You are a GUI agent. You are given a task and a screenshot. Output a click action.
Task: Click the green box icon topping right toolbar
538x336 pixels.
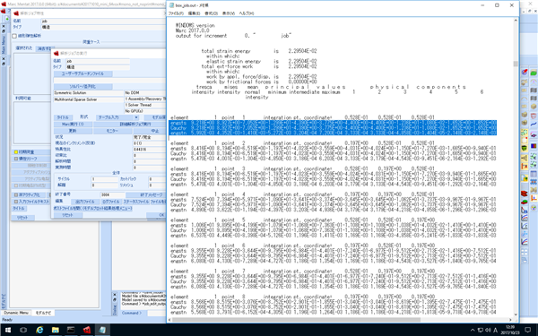pyautogui.click(x=534, y=73)
